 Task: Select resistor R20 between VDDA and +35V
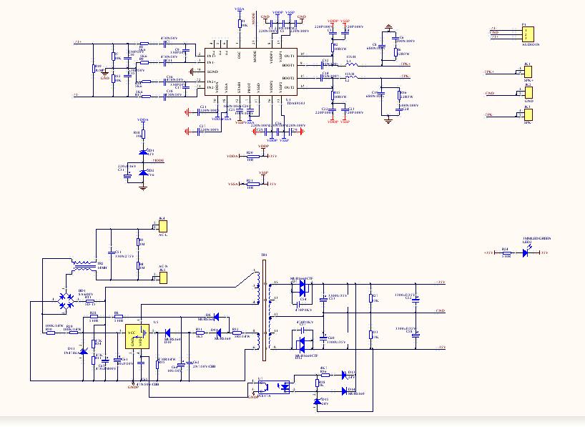pos(253,157)
